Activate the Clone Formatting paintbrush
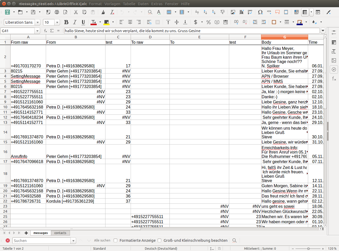The image size is (339, 251). click(103, 12)
